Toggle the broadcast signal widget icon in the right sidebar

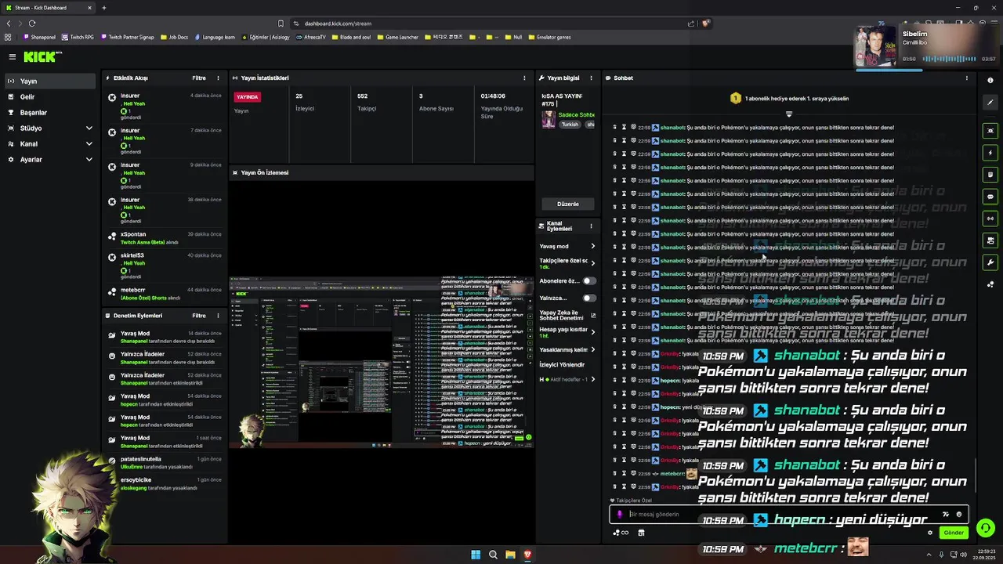(x=990, y=219)
